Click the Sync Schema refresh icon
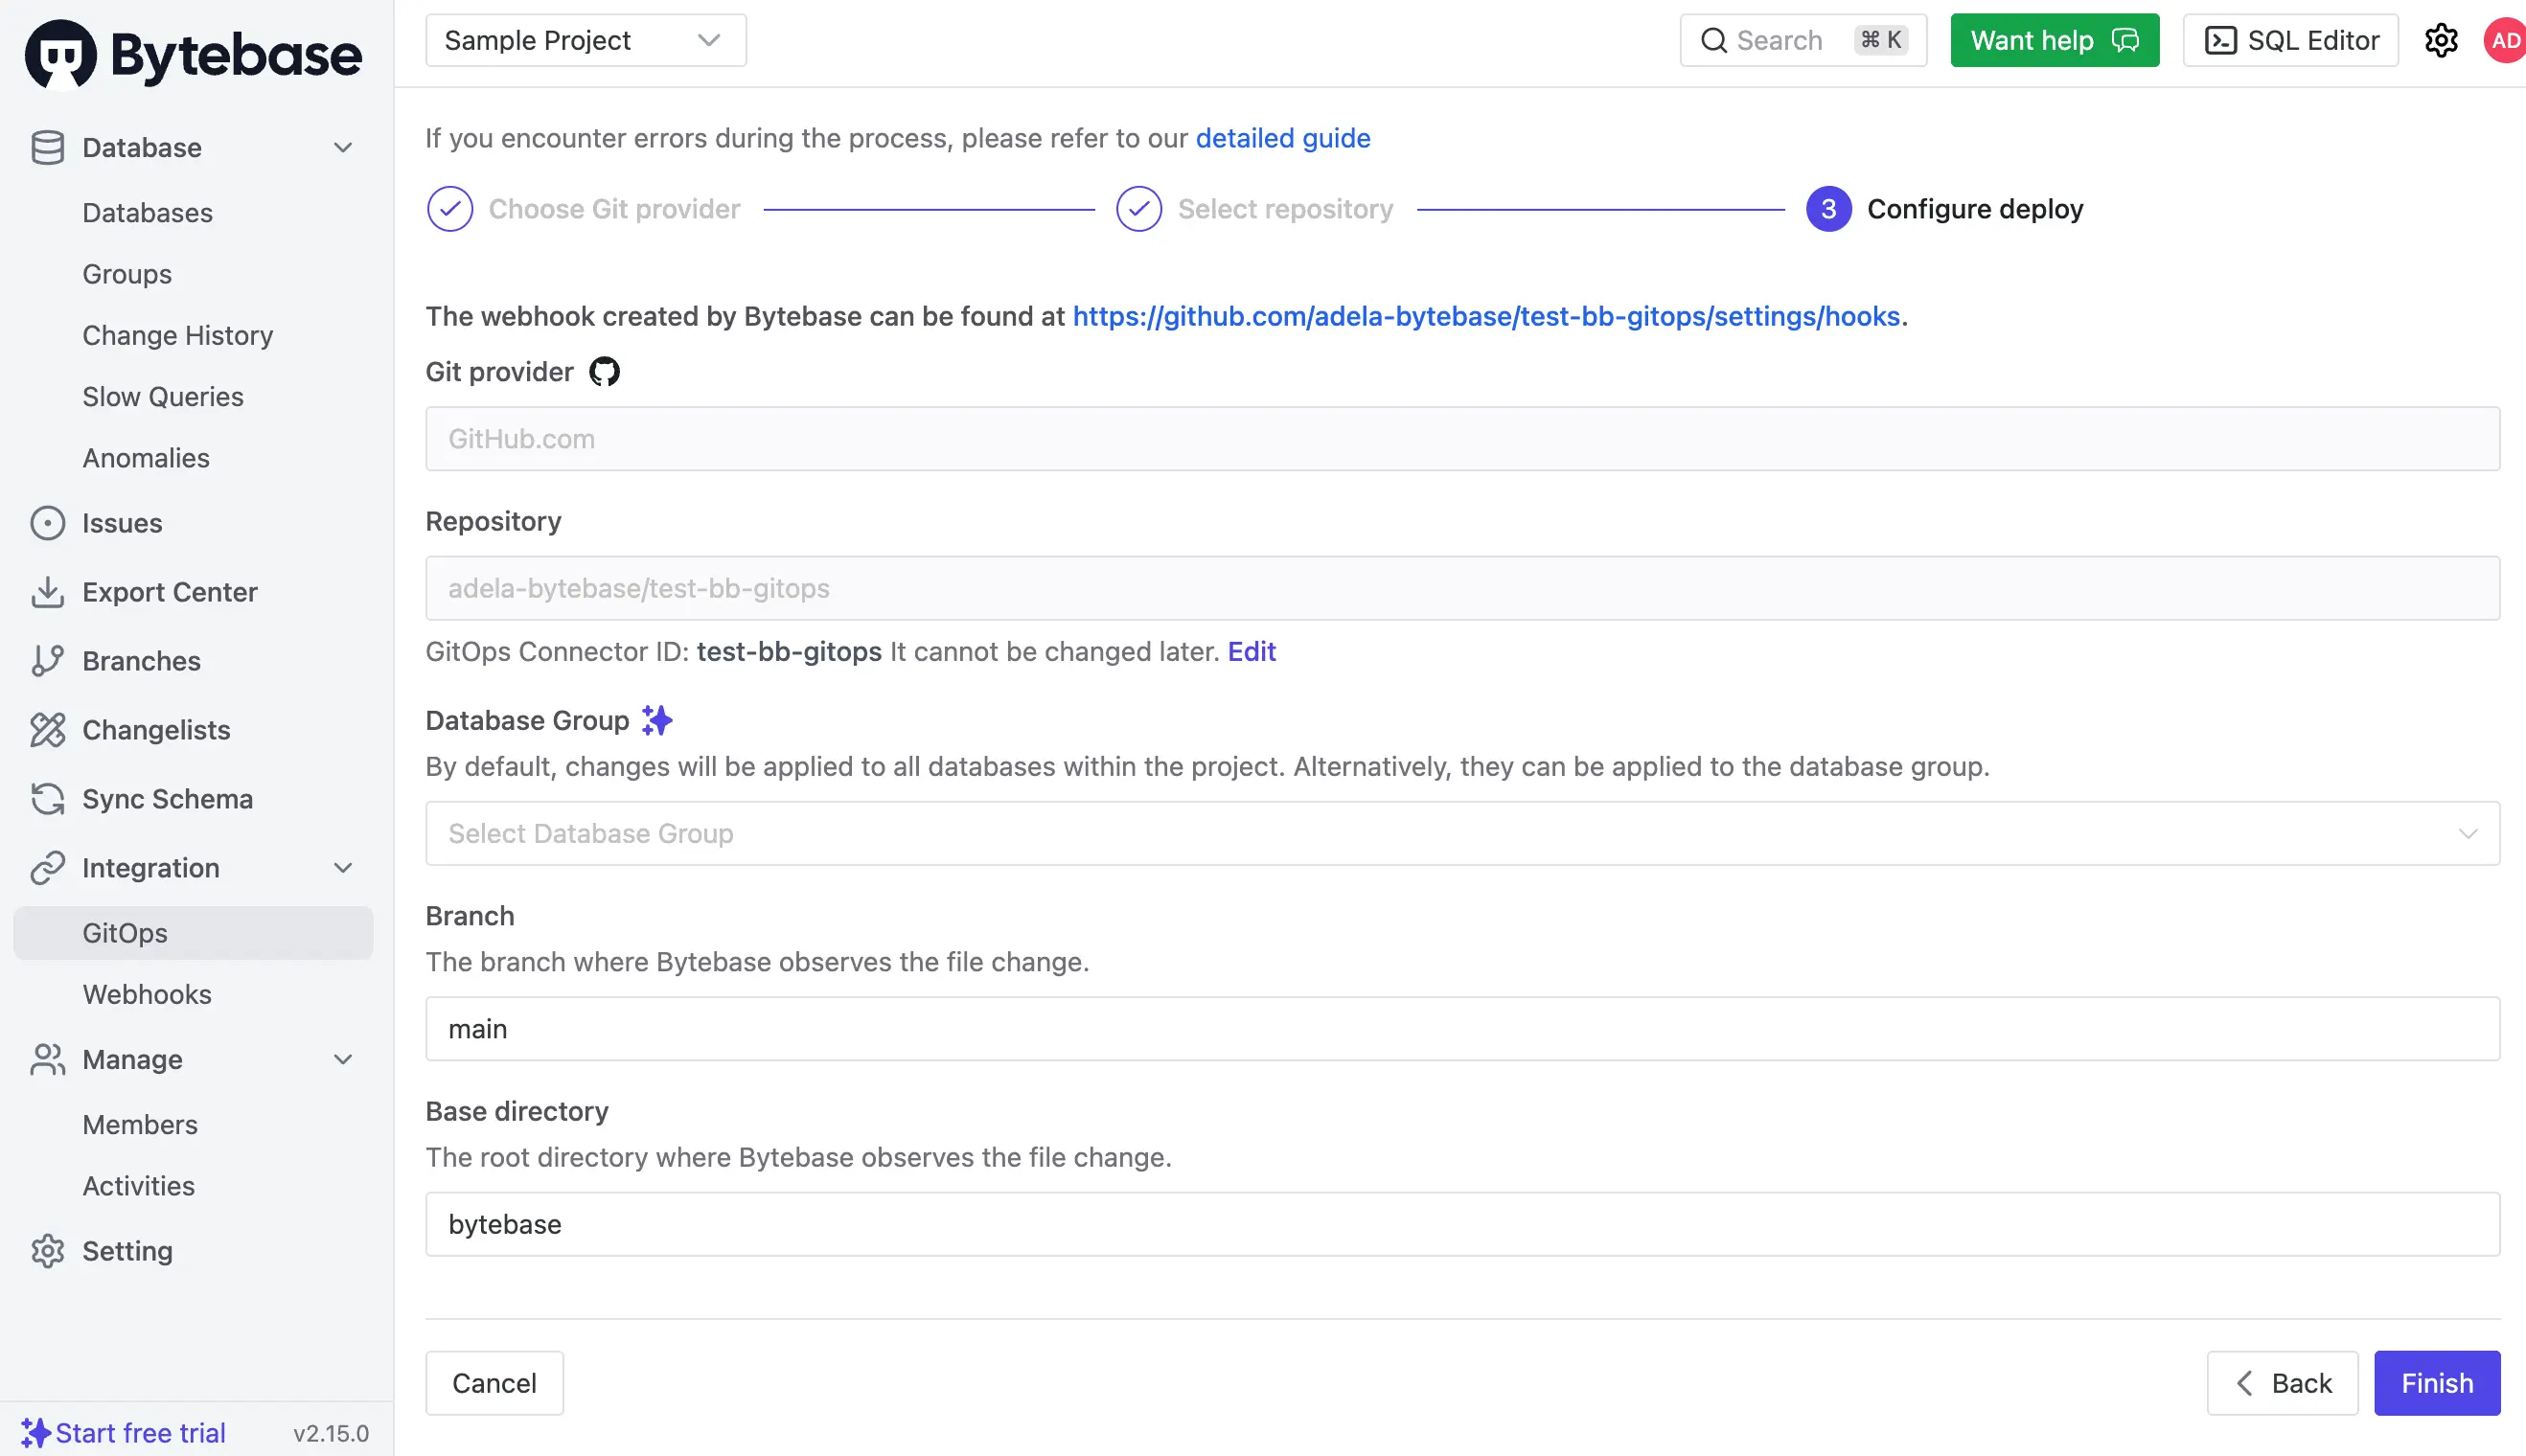The height and width of the screenshot is (1456, 2526). (x=47, y=799)
